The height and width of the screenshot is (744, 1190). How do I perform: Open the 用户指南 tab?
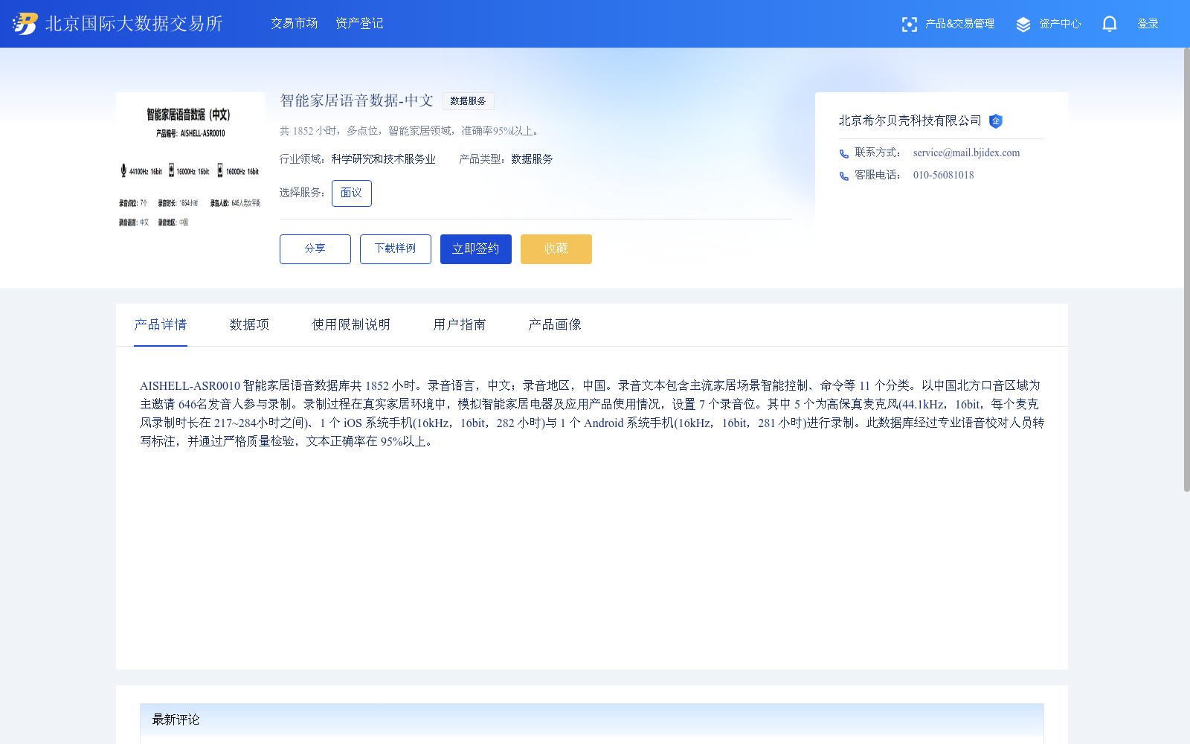coord(460,324)
